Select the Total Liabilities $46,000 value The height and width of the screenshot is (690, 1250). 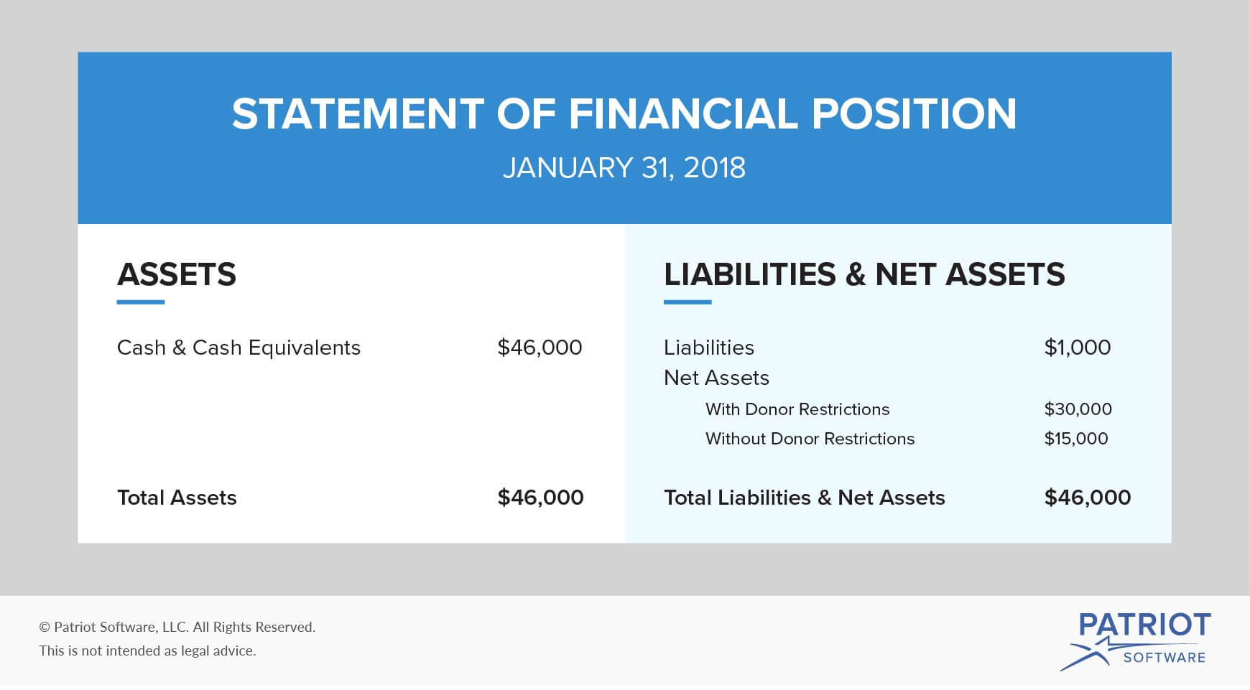[x=1088, y=498]
